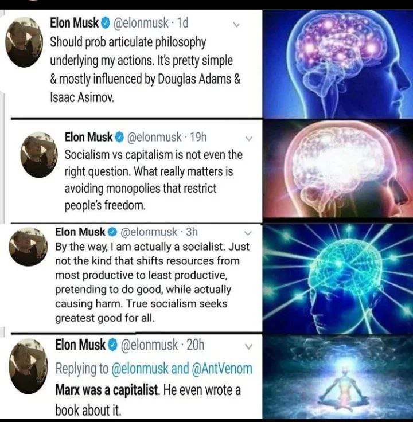Click the 3h timestamp on the socialist tweet
Viewport: 413px width, 422px height.
click(192, 232)
